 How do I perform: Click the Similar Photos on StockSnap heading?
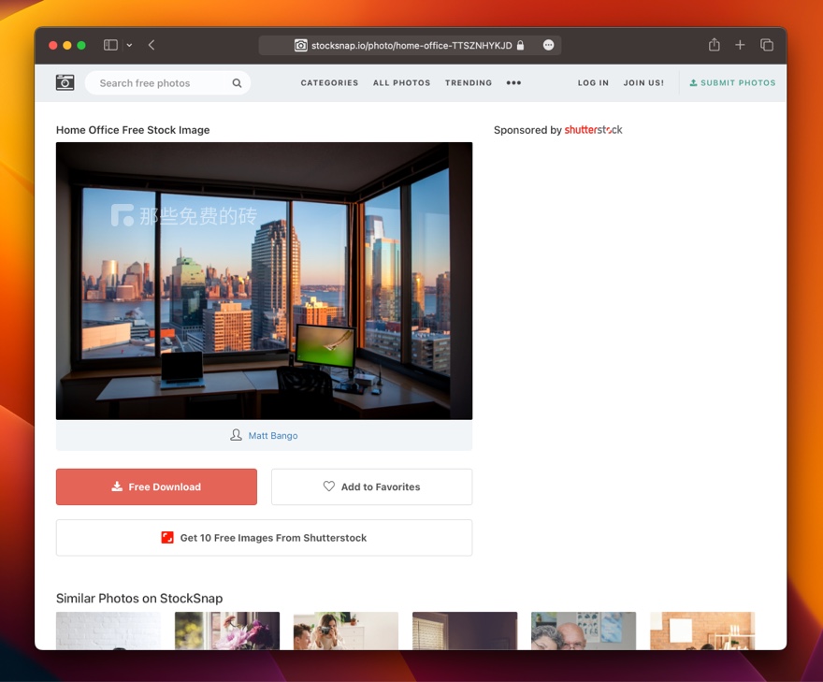[x=139, y=598]
